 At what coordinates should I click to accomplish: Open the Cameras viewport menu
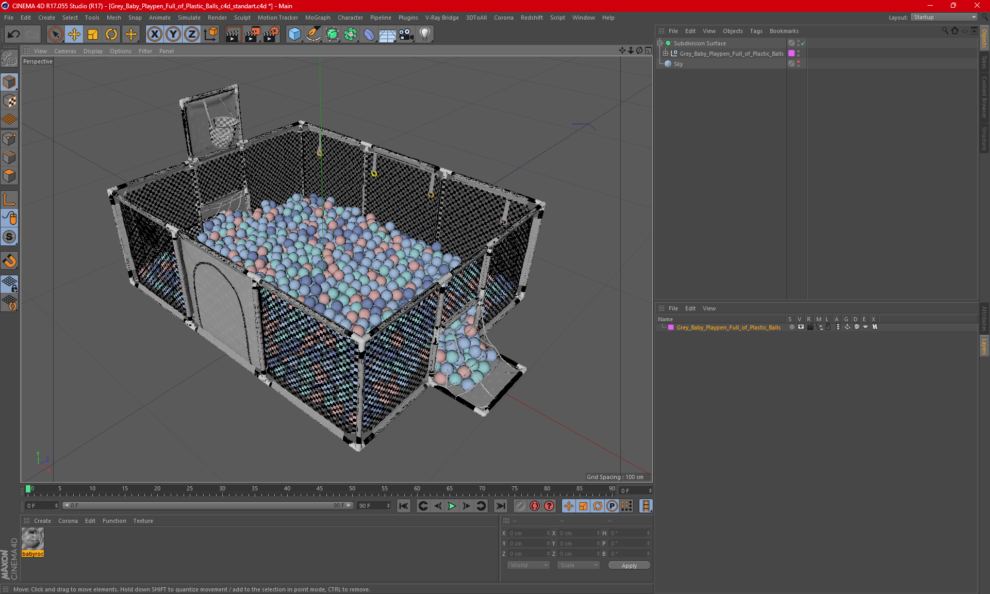click(65, 51)
